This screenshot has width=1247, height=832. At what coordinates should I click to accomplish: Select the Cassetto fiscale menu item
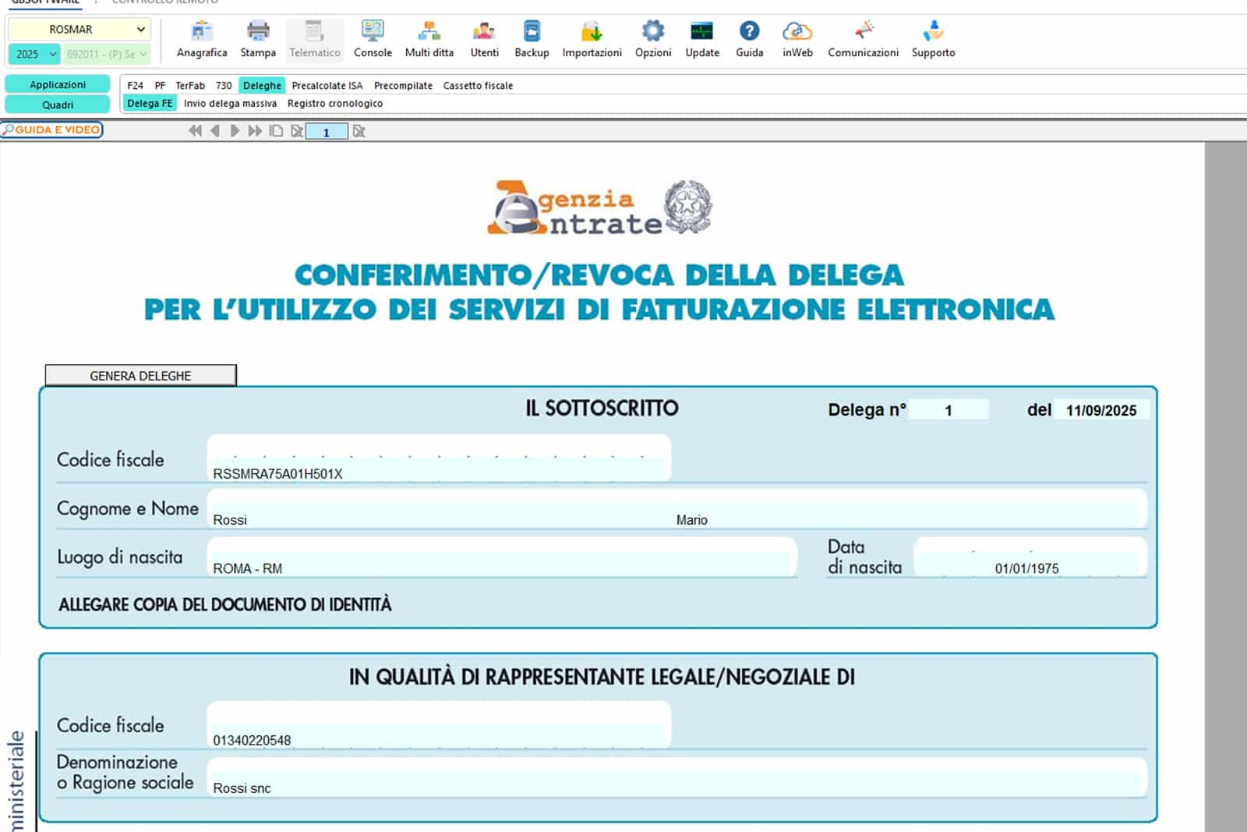[x=478, y=85]
